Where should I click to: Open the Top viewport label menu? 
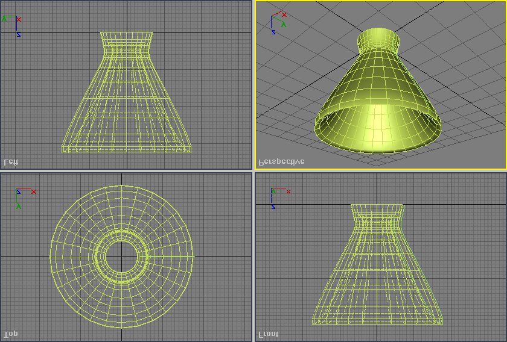point(11,334)
